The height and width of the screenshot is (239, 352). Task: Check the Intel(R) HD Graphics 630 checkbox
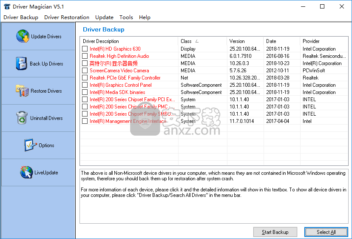[85, 49]
